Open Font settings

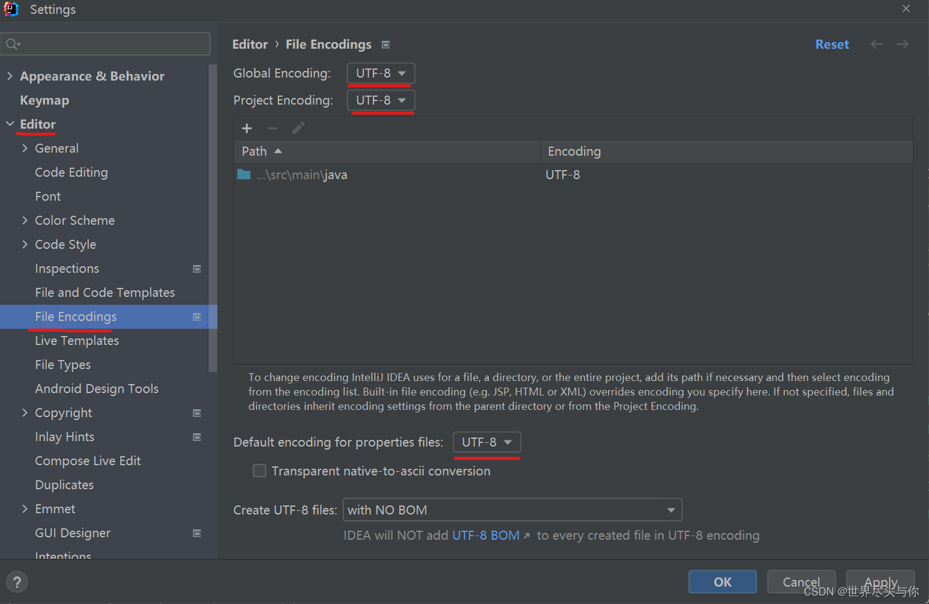click(x=48, y=197)
